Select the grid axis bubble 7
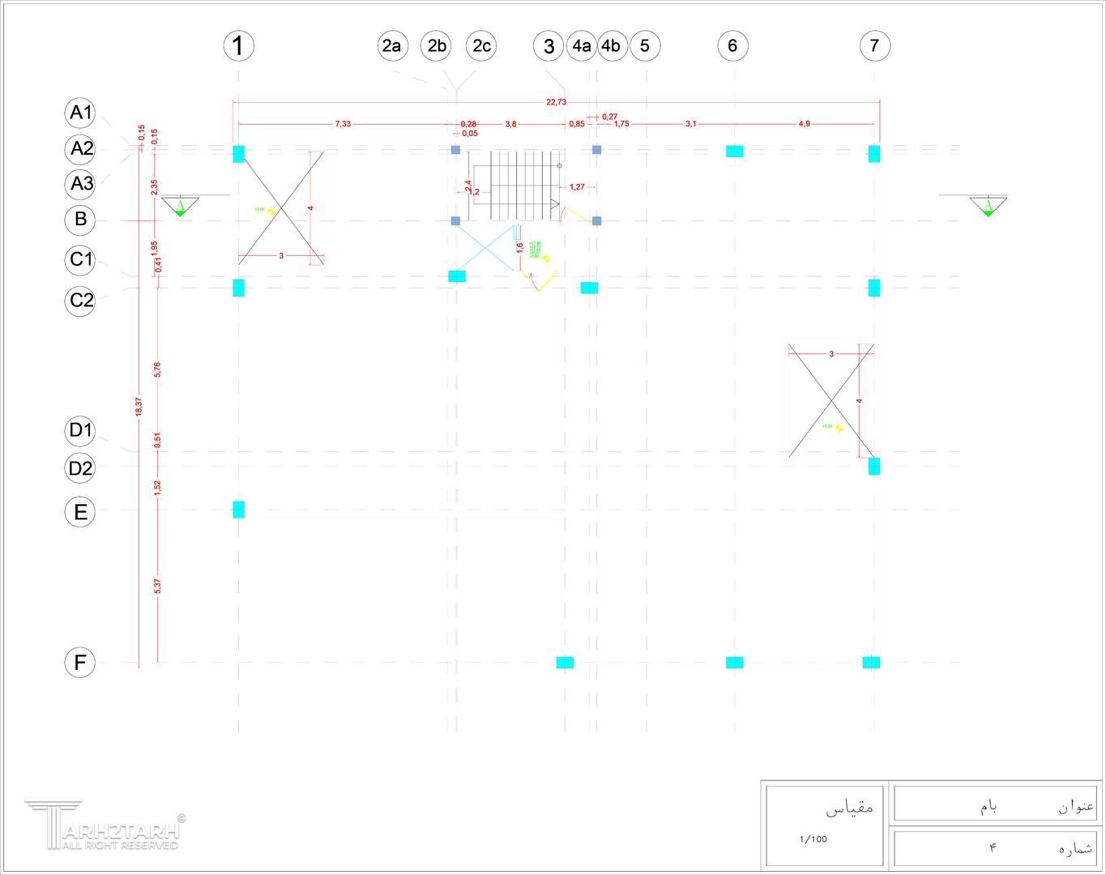 tap(874, 45)
